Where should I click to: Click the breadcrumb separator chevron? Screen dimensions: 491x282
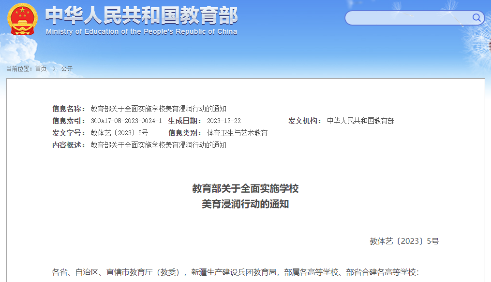coord(53,69)
